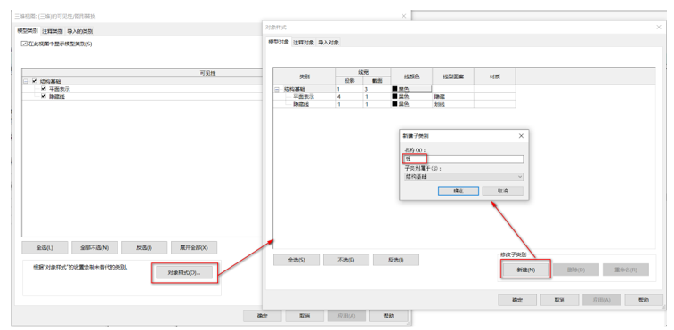674x330 pixels.
Task: Click 全选(S) in Object Styles dialog
Action: [296, 260]
